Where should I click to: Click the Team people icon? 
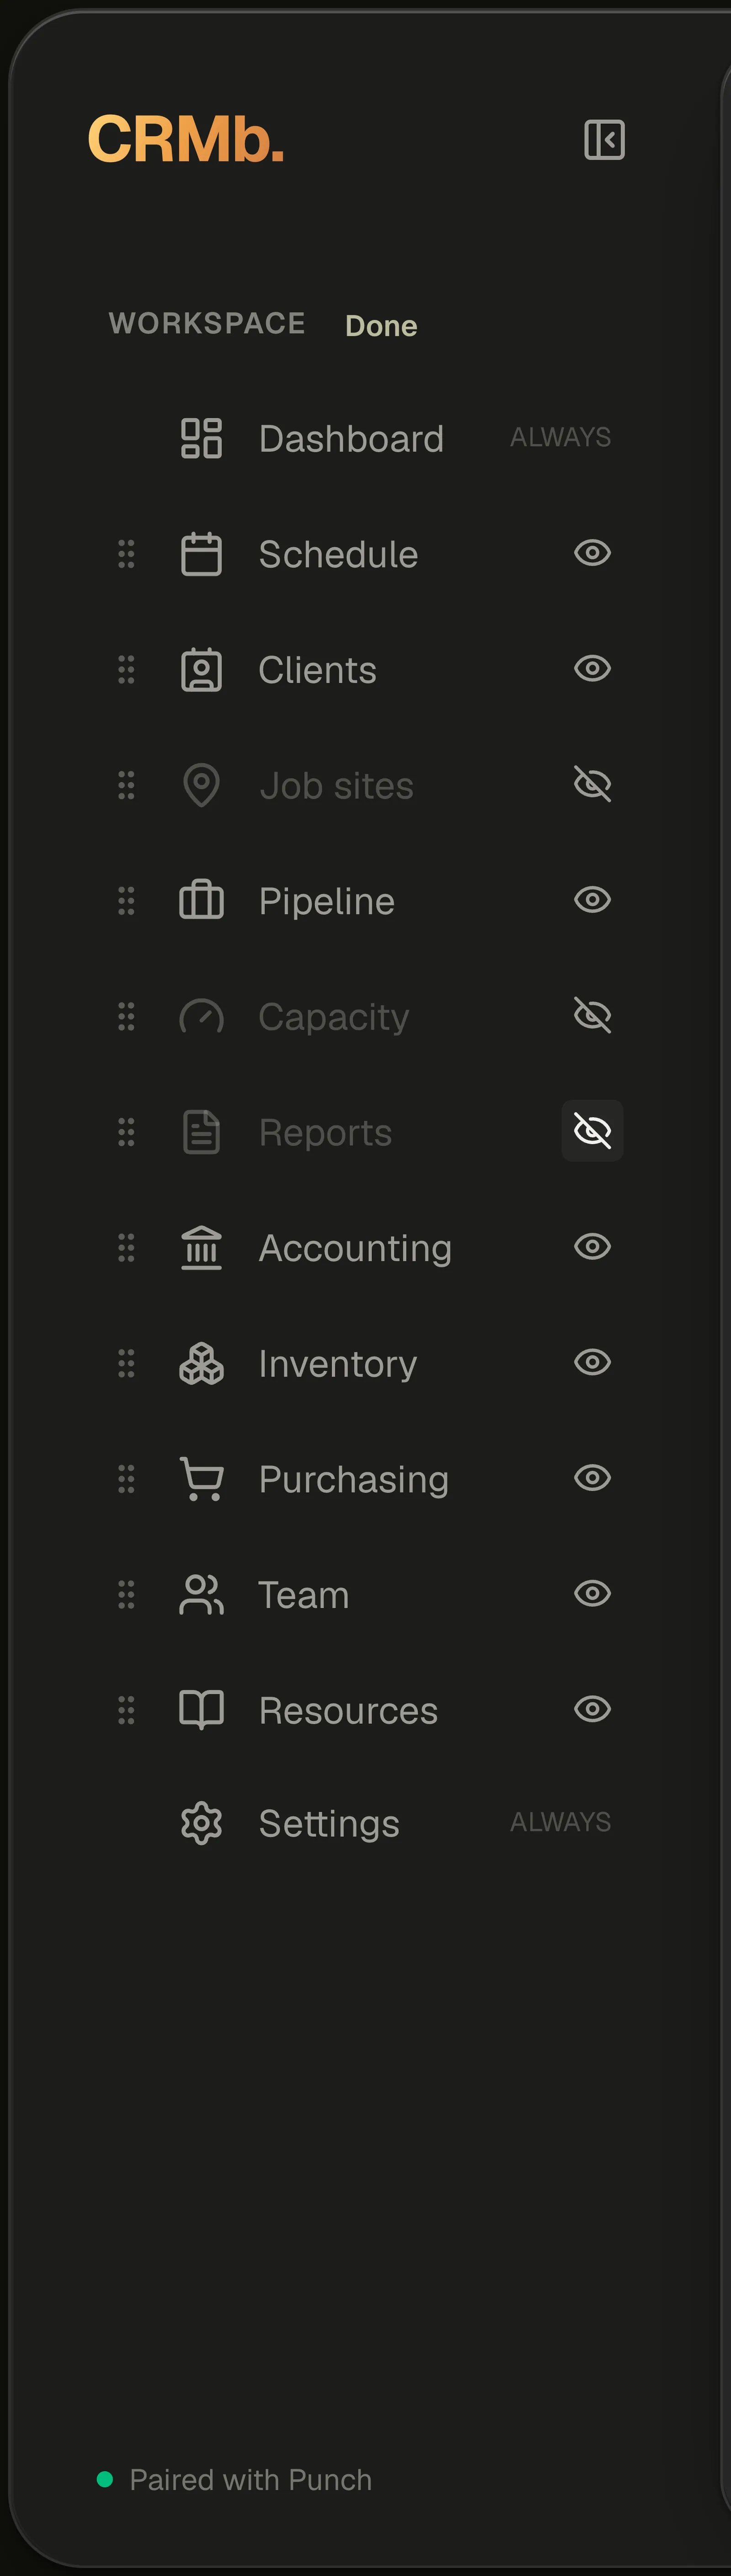click(x=201, y=1594)
